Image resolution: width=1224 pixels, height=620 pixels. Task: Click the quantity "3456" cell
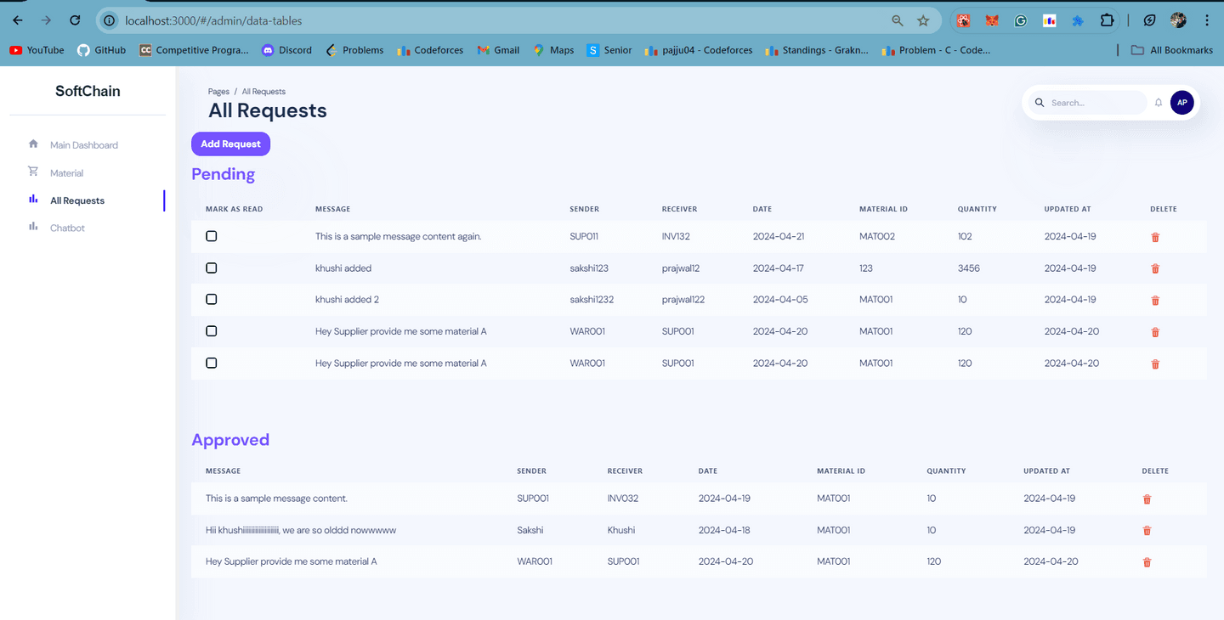pyautogui.click(x=969, y=268)
